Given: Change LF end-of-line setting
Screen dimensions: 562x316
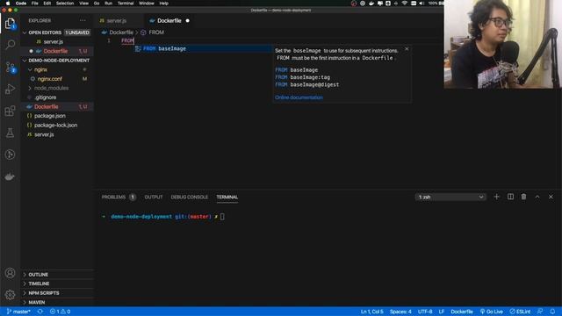Looking at the screenshot, I should [442, 312].
